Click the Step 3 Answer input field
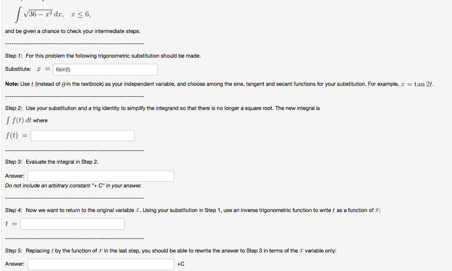Screen dimensions: 452x271 coord(101,176)
